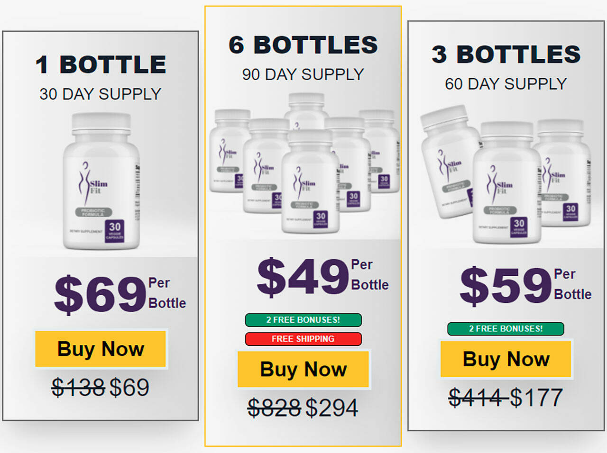Click Buy Now for 1 bottle
The width and height of the screenshot is (607, 453).
click(101, 349)
